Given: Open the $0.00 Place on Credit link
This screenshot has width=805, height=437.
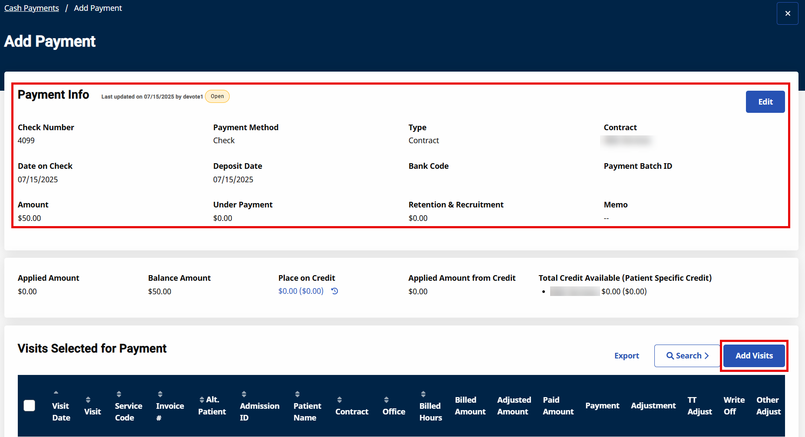Looking at the screenshot, I should (x=300, y=291).
